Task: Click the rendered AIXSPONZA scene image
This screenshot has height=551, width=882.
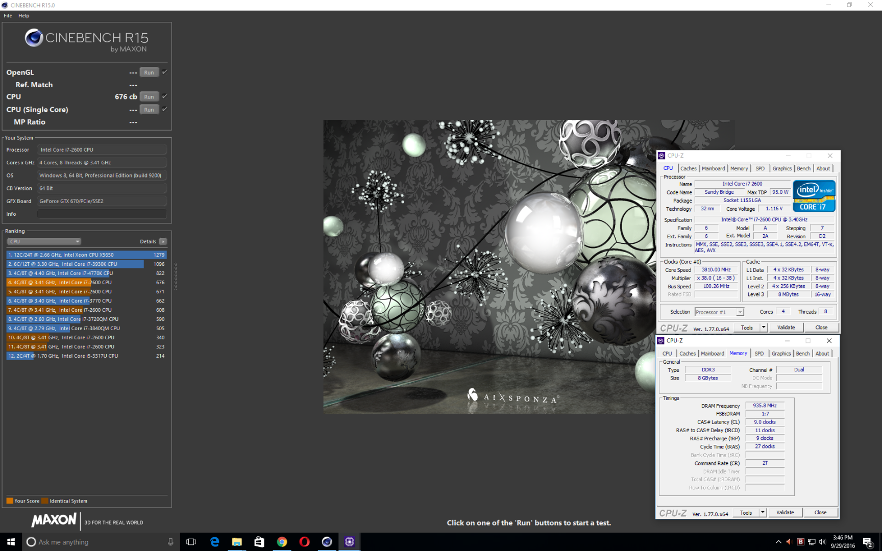Action: [x=489, y=267]
